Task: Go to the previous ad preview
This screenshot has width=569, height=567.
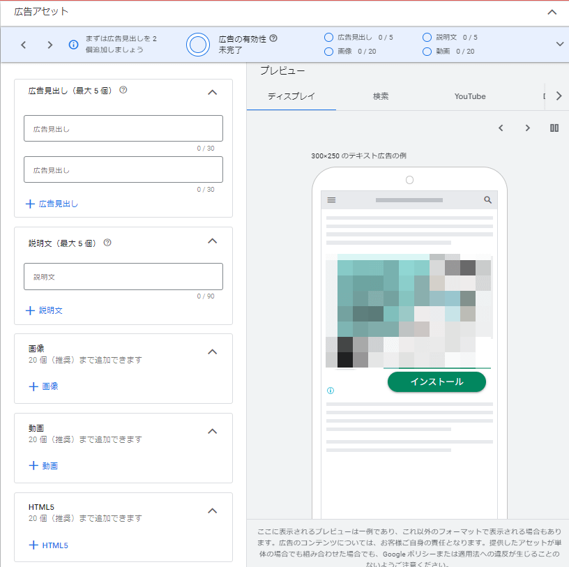Action: pyautogui.click(x=501, y=128)
